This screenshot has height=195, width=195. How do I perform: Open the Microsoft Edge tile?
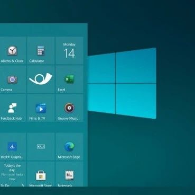69,147
